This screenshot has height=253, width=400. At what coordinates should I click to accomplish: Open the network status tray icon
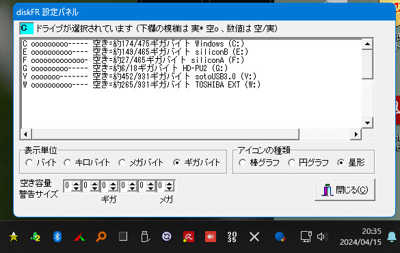coord(306,237)
